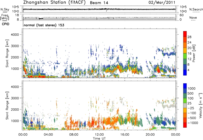This screenshot has height=140, width=203.
Task: Click the "Freq. [MHz]" axis label
Action: click(5, 17)
